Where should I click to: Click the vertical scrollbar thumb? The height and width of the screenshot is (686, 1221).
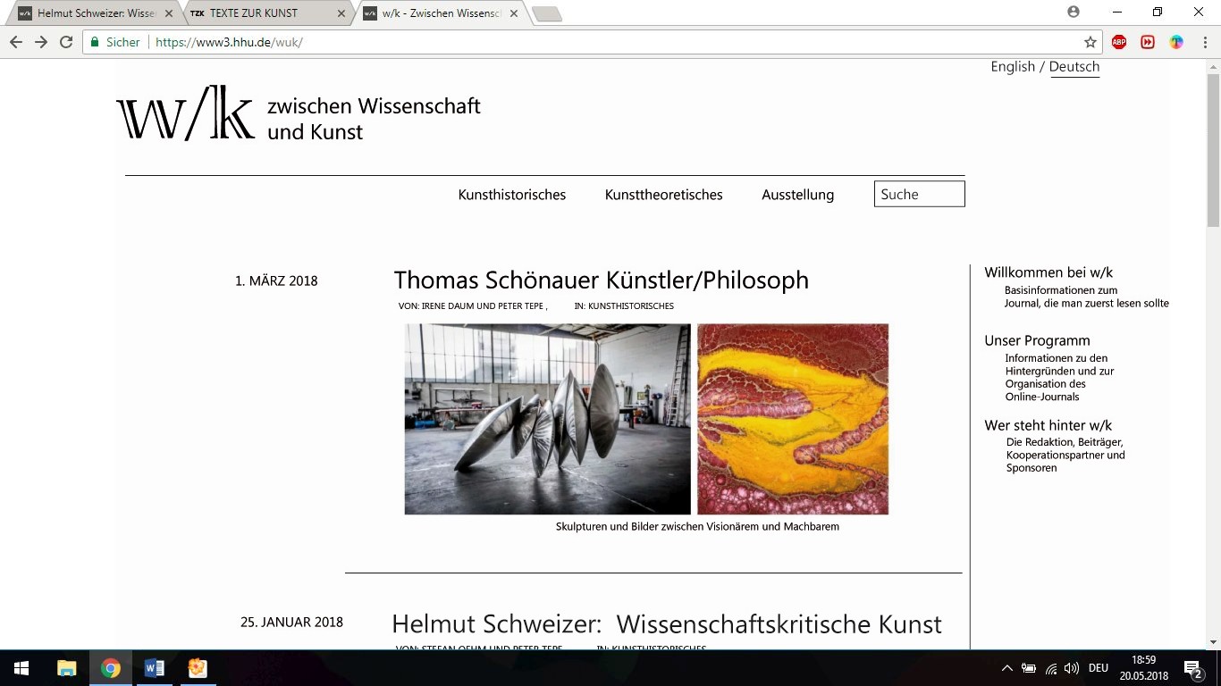(1213, 148)
